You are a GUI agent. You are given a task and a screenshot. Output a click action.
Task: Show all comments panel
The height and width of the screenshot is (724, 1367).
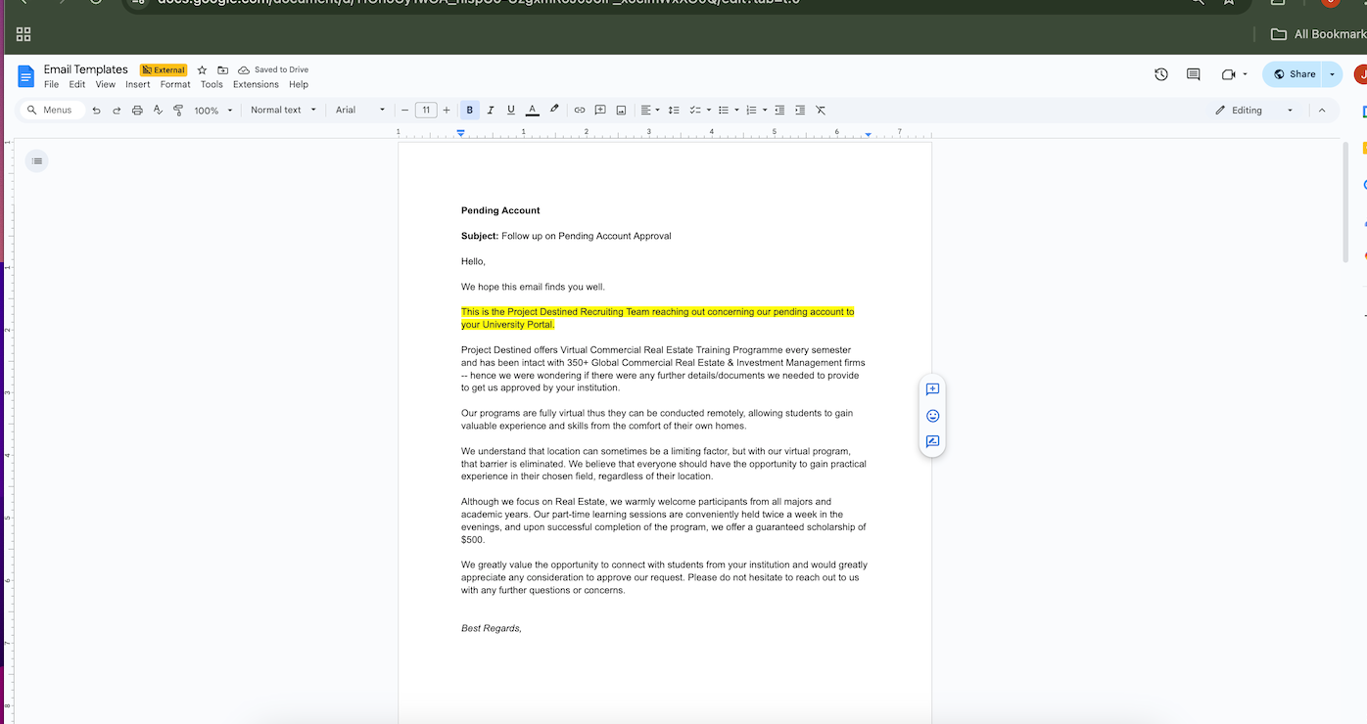1193,74
